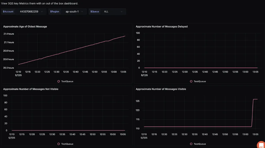Click the chevron arrow in the $Queue selector
The width and height of the screenshot is (265, 148).
pyautogui.click(x=122, y=12)
